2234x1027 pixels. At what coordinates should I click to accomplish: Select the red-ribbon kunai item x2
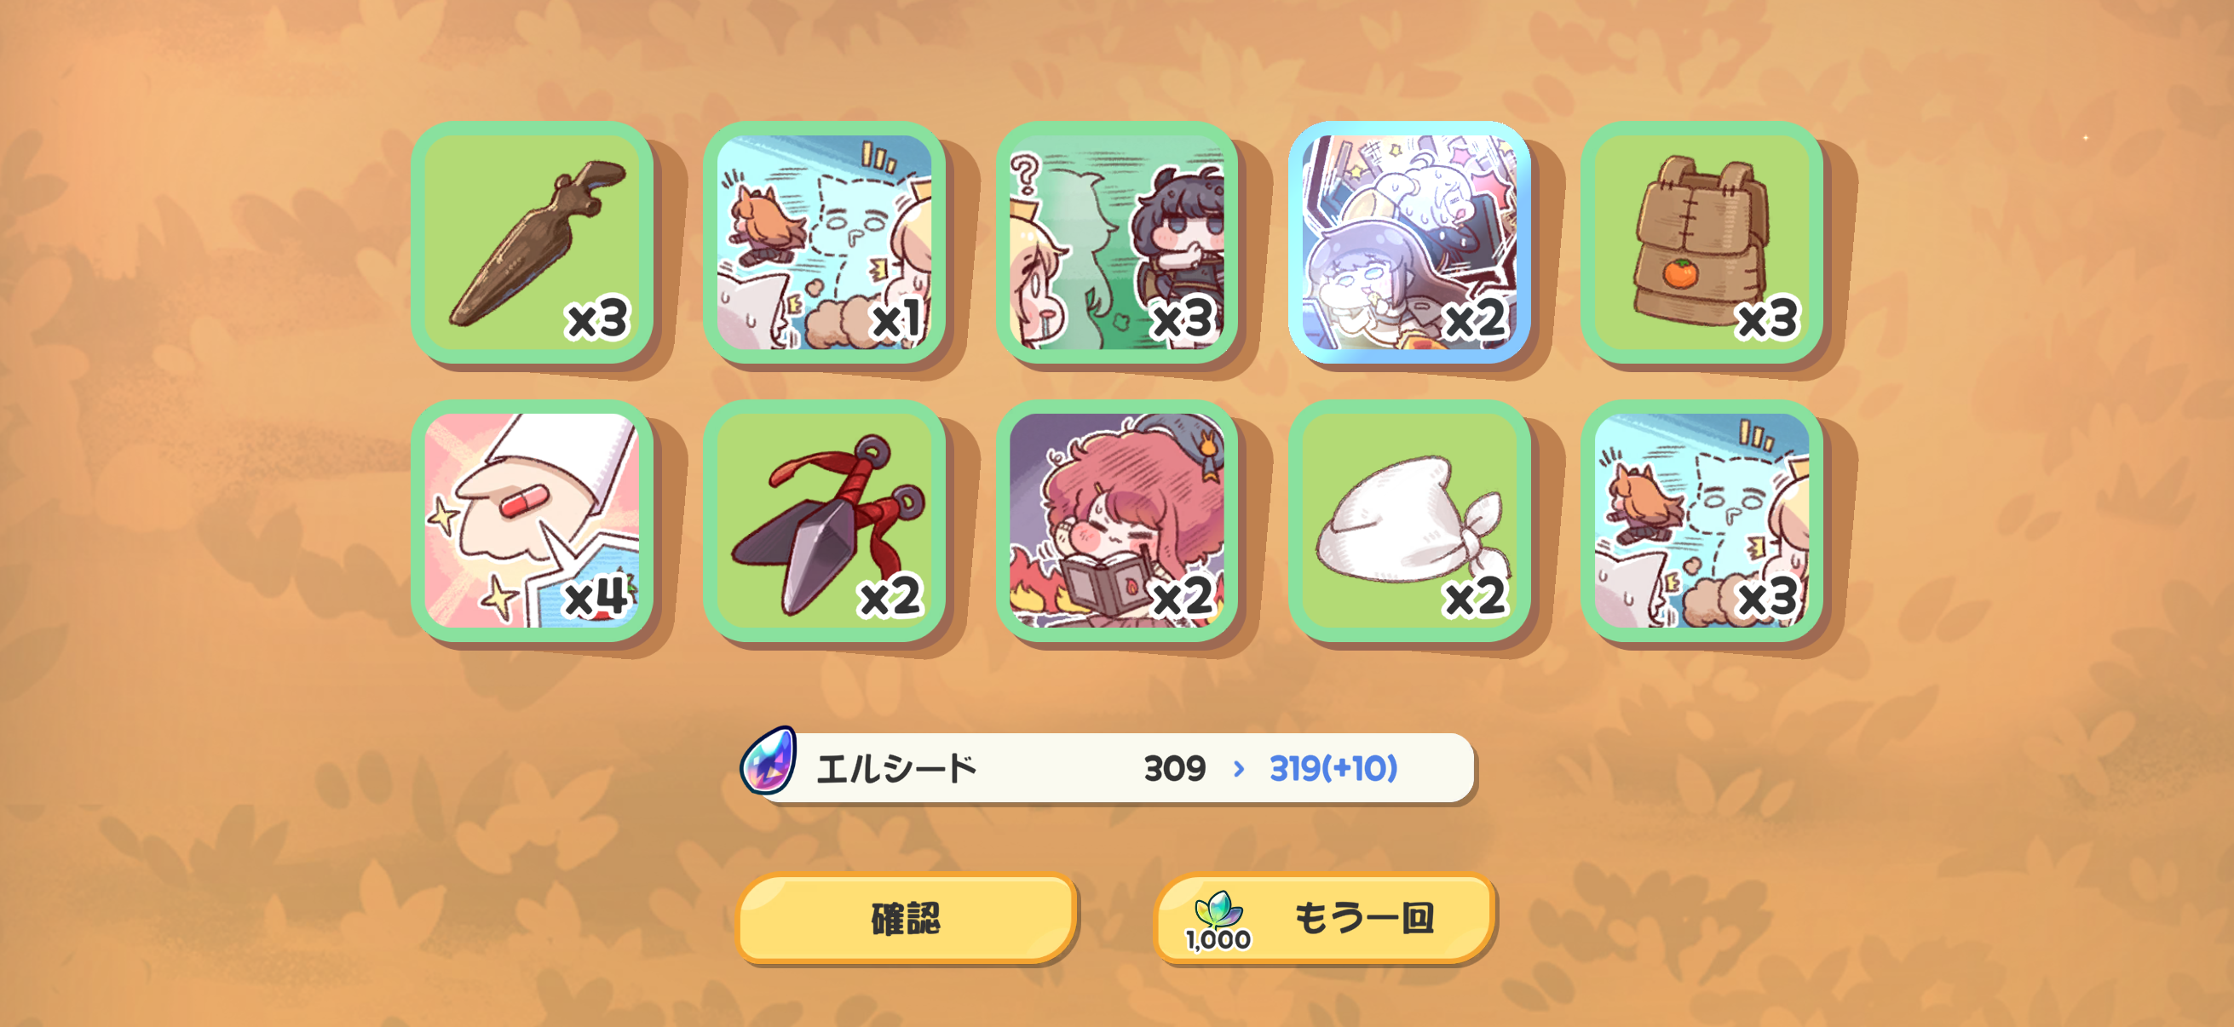point(824,520)
